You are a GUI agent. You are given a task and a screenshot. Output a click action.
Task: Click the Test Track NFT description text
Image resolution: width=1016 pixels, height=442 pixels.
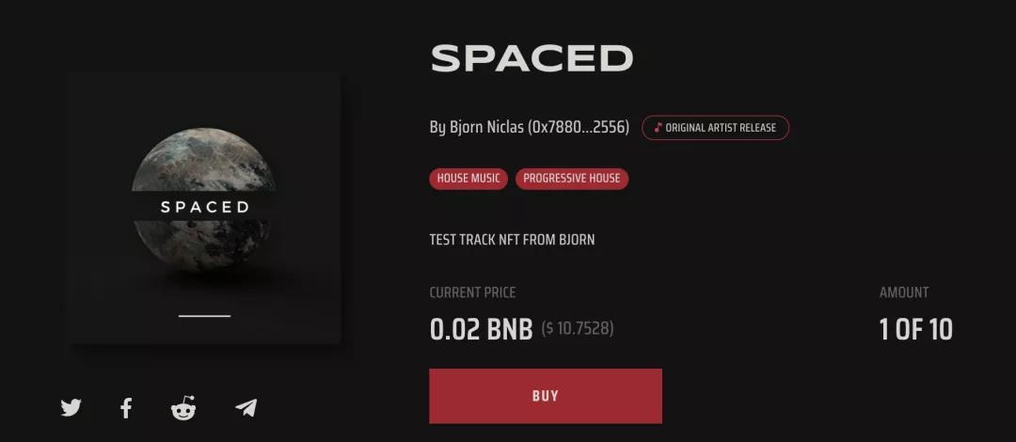[x=512, y=240]
